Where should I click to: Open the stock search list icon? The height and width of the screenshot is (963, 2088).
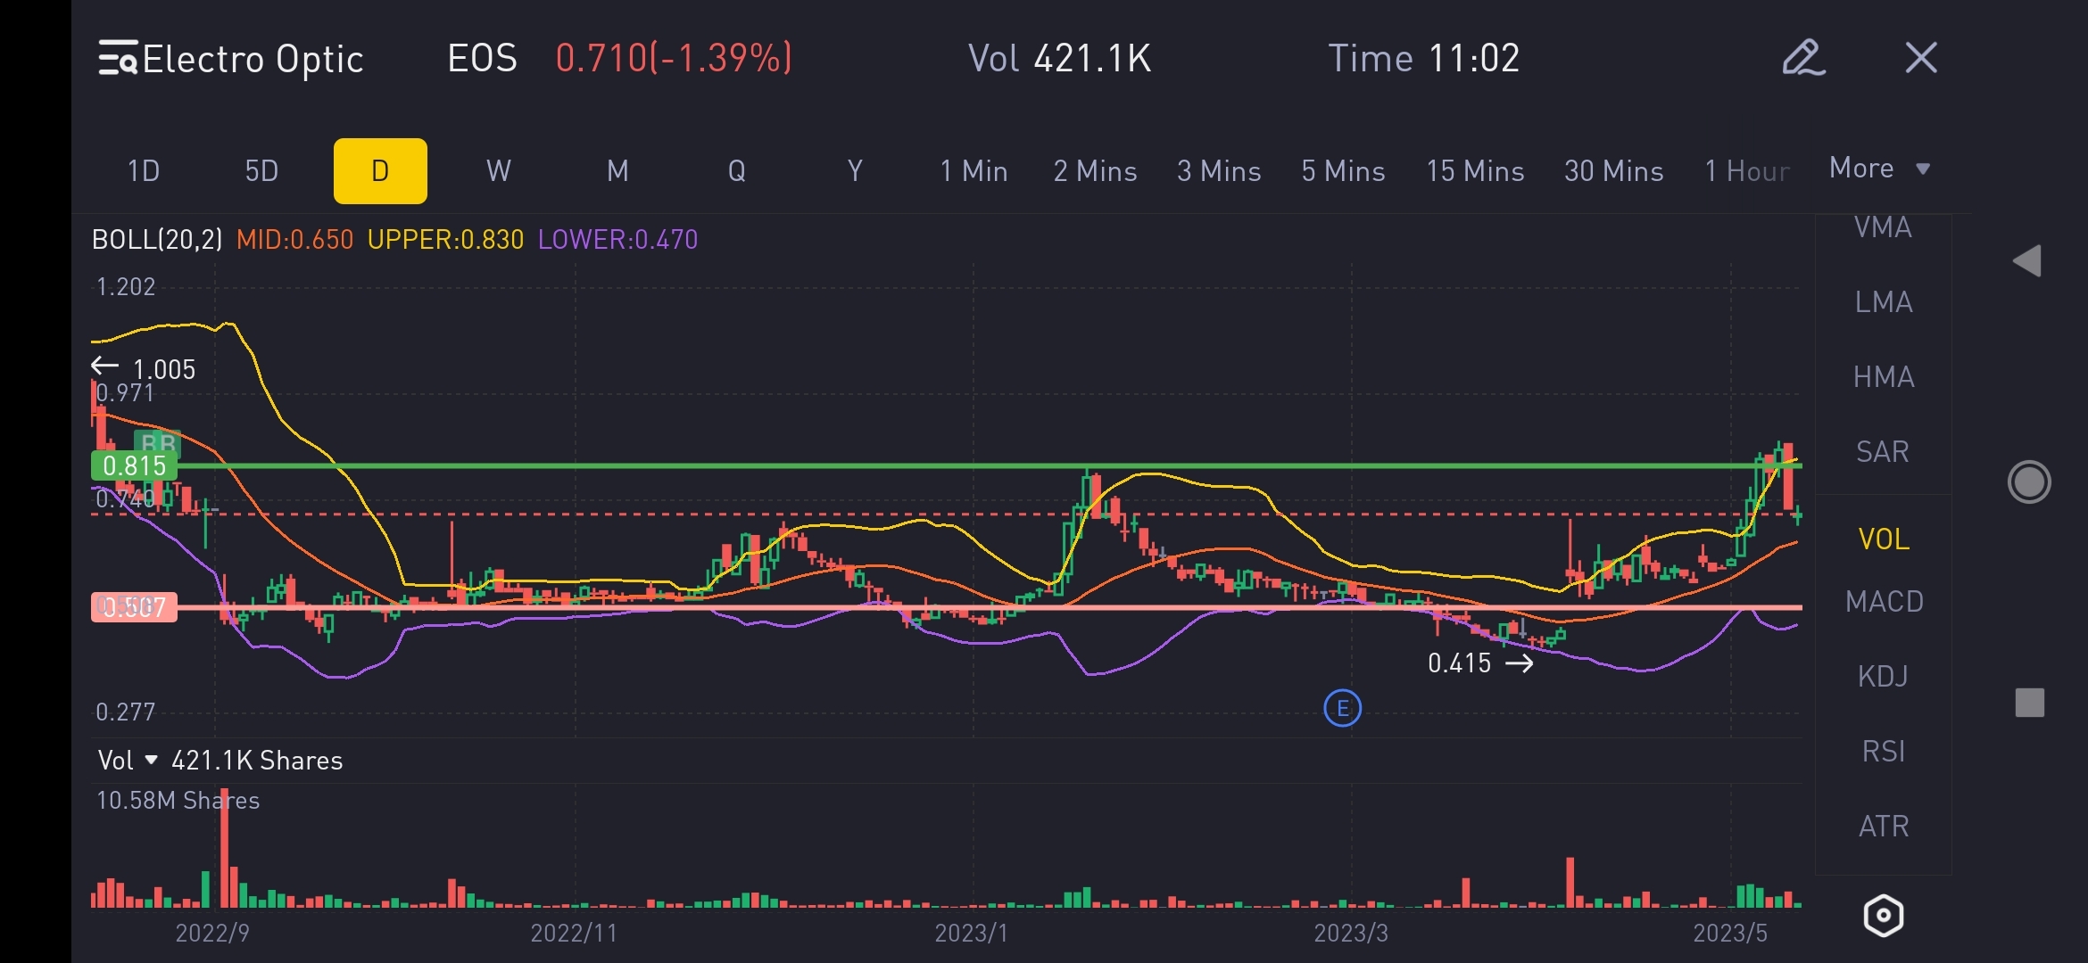click(x=117, y=59)
